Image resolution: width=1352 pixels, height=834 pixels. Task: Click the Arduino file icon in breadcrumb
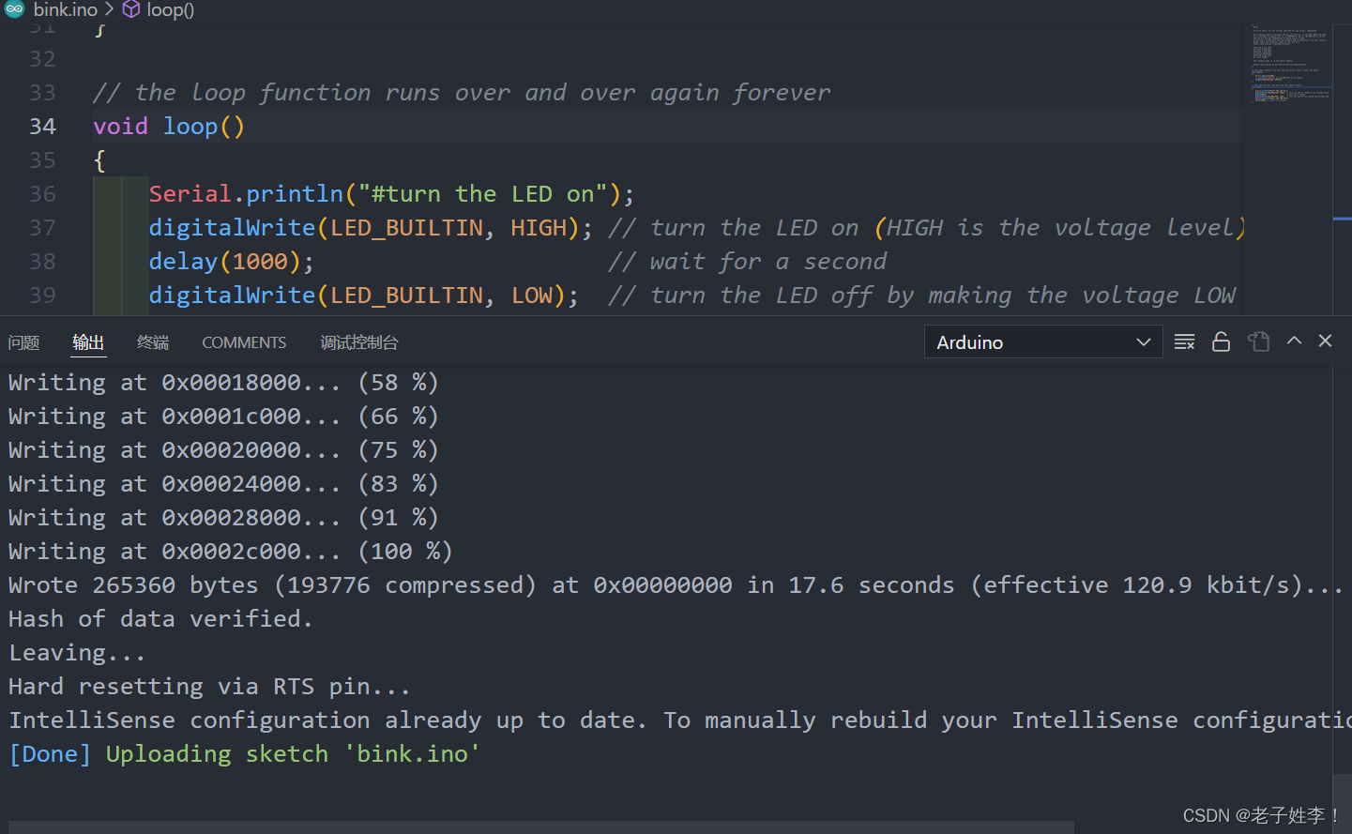[15, 9]
